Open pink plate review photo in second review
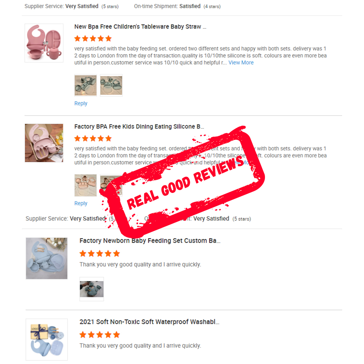The image size is (364, 364). click(86, 185)
